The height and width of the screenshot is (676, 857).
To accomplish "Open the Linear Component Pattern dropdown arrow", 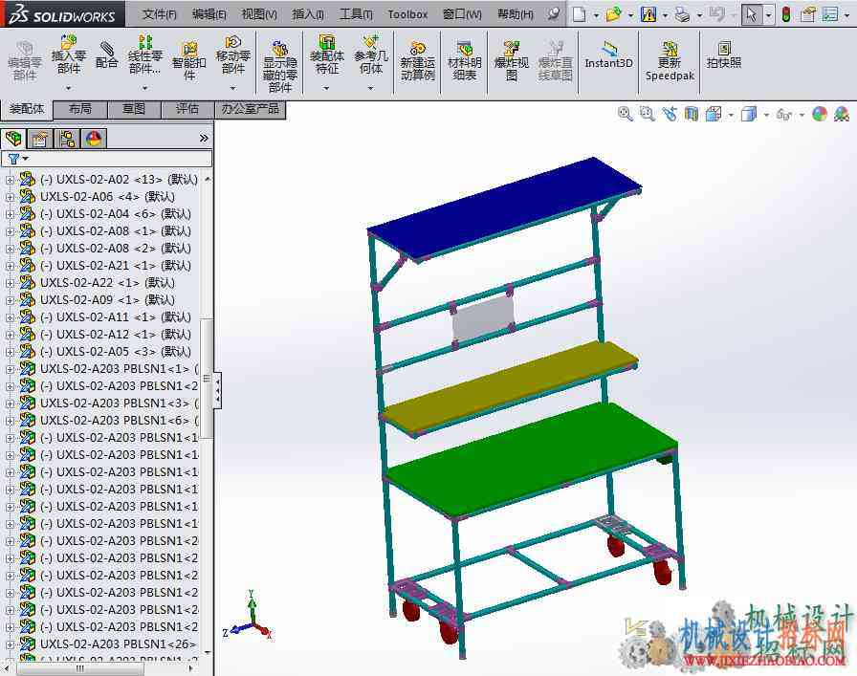I will (x=144, y=88).
